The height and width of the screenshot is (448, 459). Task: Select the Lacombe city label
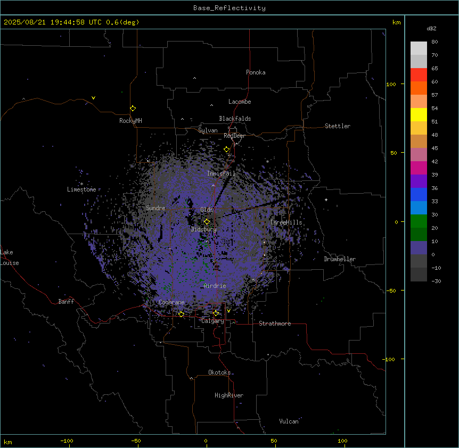click(240, 102)
